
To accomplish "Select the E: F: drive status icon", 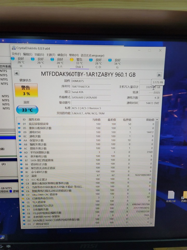I will pos(52,59).
